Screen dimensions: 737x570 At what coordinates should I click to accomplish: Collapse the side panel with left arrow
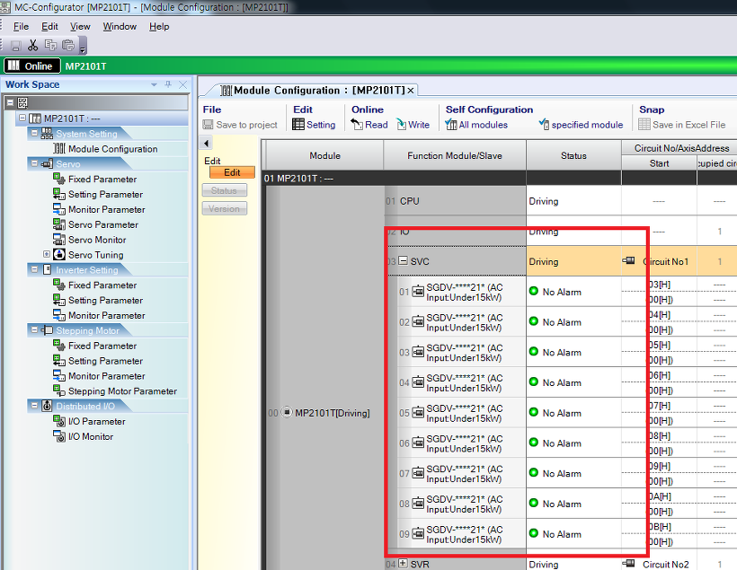(x=206, y=143)
